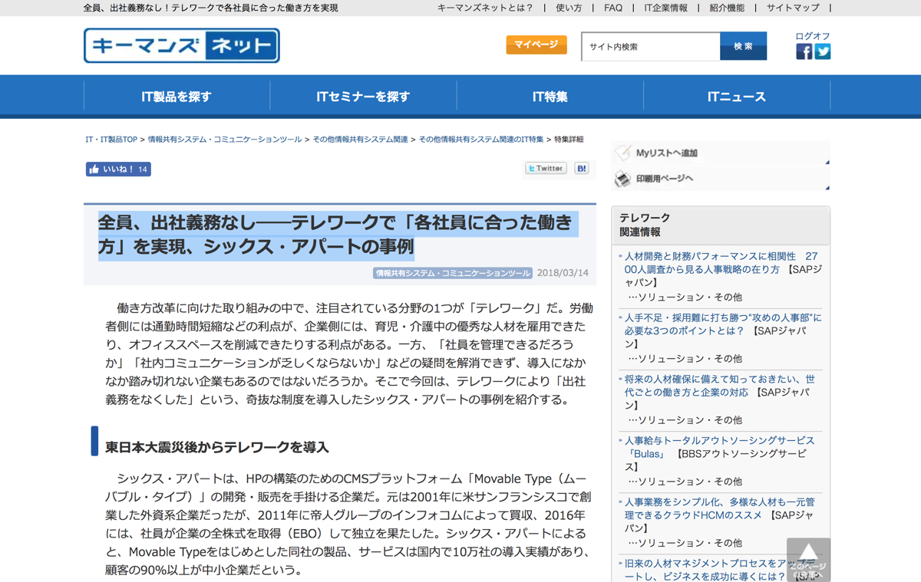Click the article date 2018/03/14
Screen dimensions: 921x582
click(563, 273)
